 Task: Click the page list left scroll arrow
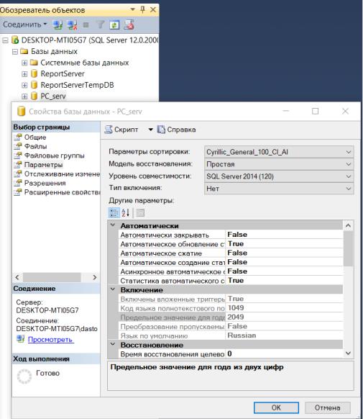pyautogui.click(x=17, y=277)
